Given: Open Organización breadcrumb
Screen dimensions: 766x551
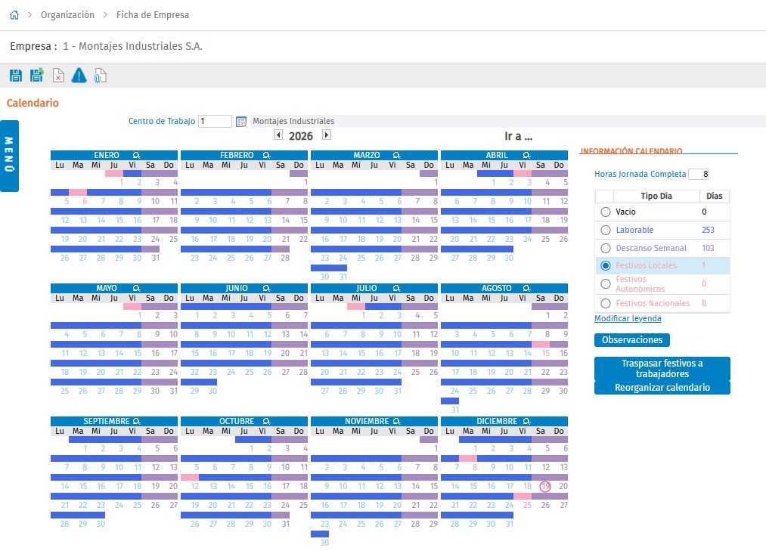Looking at the screenshot, I should pos(67,15).
